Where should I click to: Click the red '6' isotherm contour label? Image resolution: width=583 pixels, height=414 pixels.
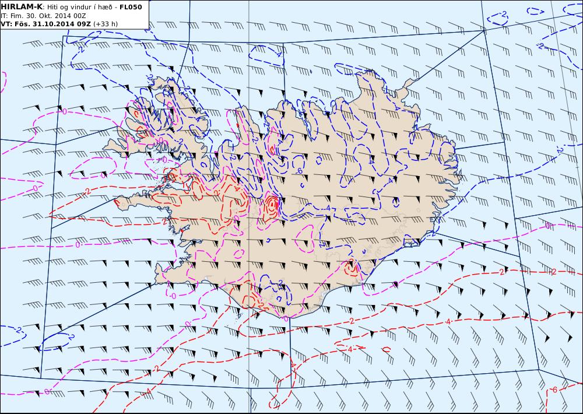coord(554,390)
